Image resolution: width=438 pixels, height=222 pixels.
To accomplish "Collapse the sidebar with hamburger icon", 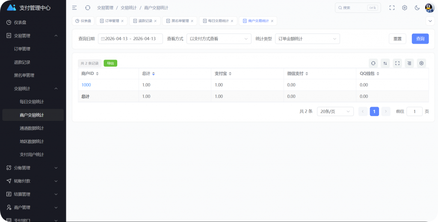I will tap(74, 8).
